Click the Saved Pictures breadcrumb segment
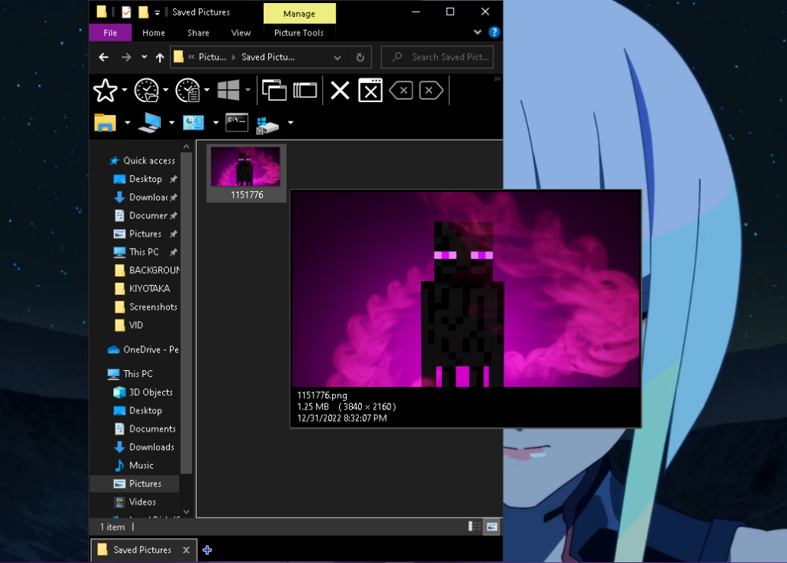Image resolution: width=787 pixels, height=563 pixels. point(268,57)
